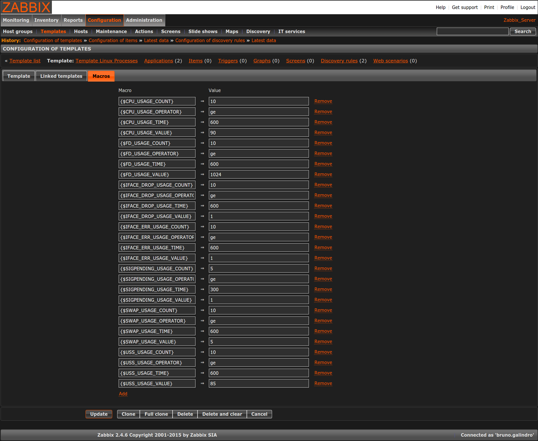Click Logout
The height and width of the screenshot is (441, 538).
tap(528, 7)
